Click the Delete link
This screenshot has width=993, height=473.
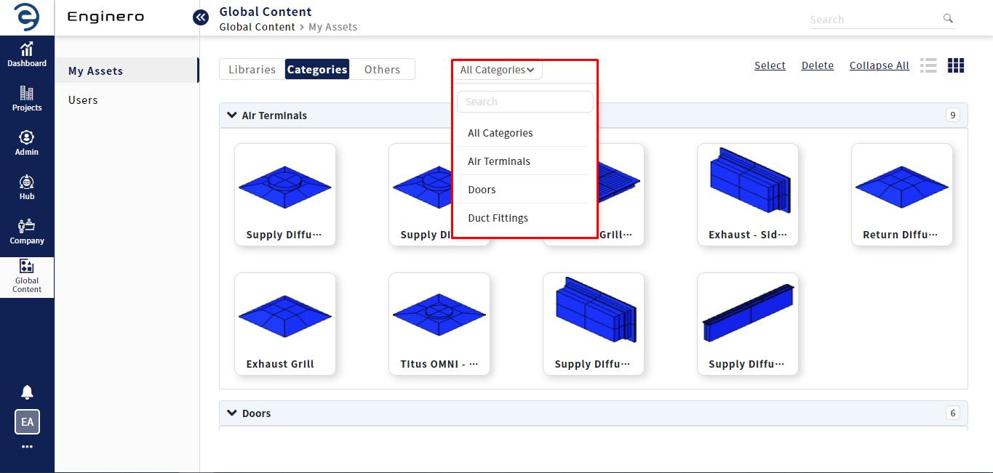[817, 65]
